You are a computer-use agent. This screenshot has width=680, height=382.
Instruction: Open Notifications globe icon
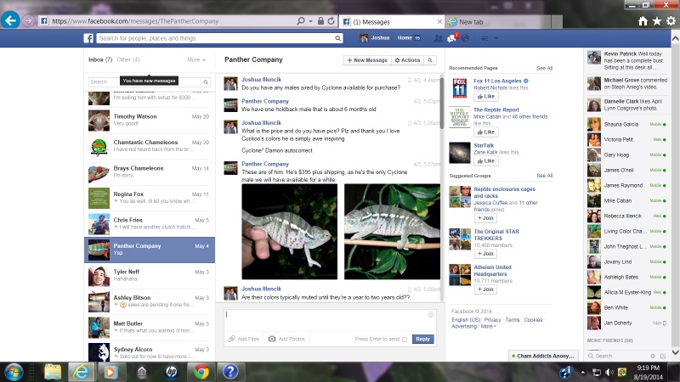pos(465,38)
